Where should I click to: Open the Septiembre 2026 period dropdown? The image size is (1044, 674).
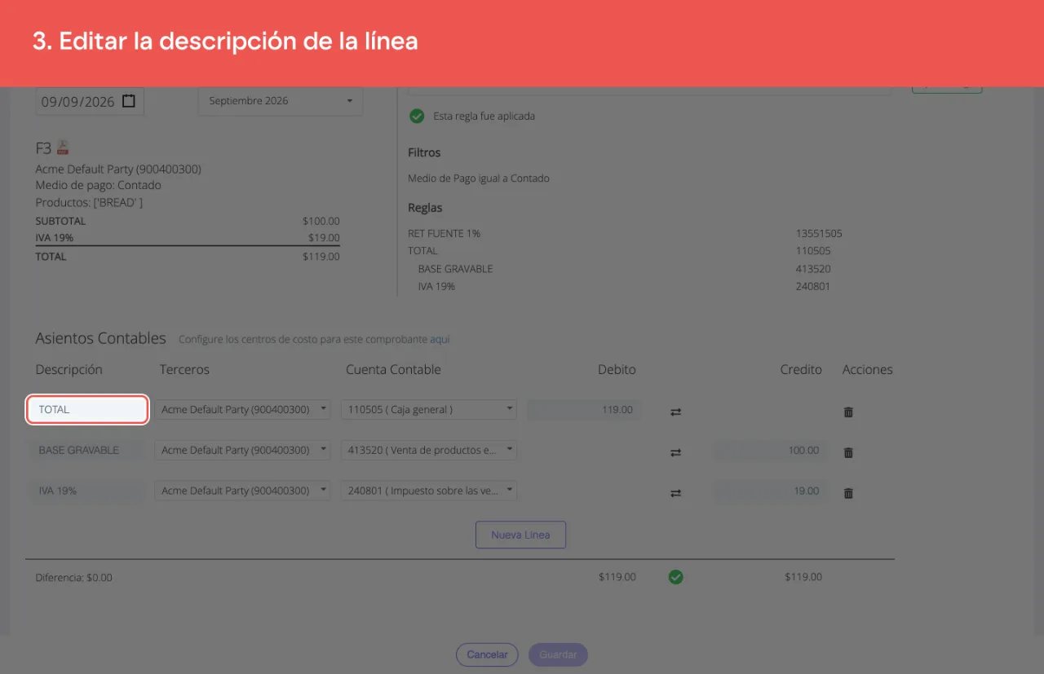click(x=281, y=101)
